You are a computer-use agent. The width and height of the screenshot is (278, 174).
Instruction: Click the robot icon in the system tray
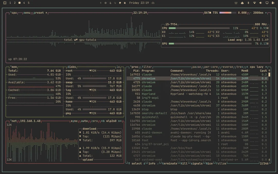(242, 3)
